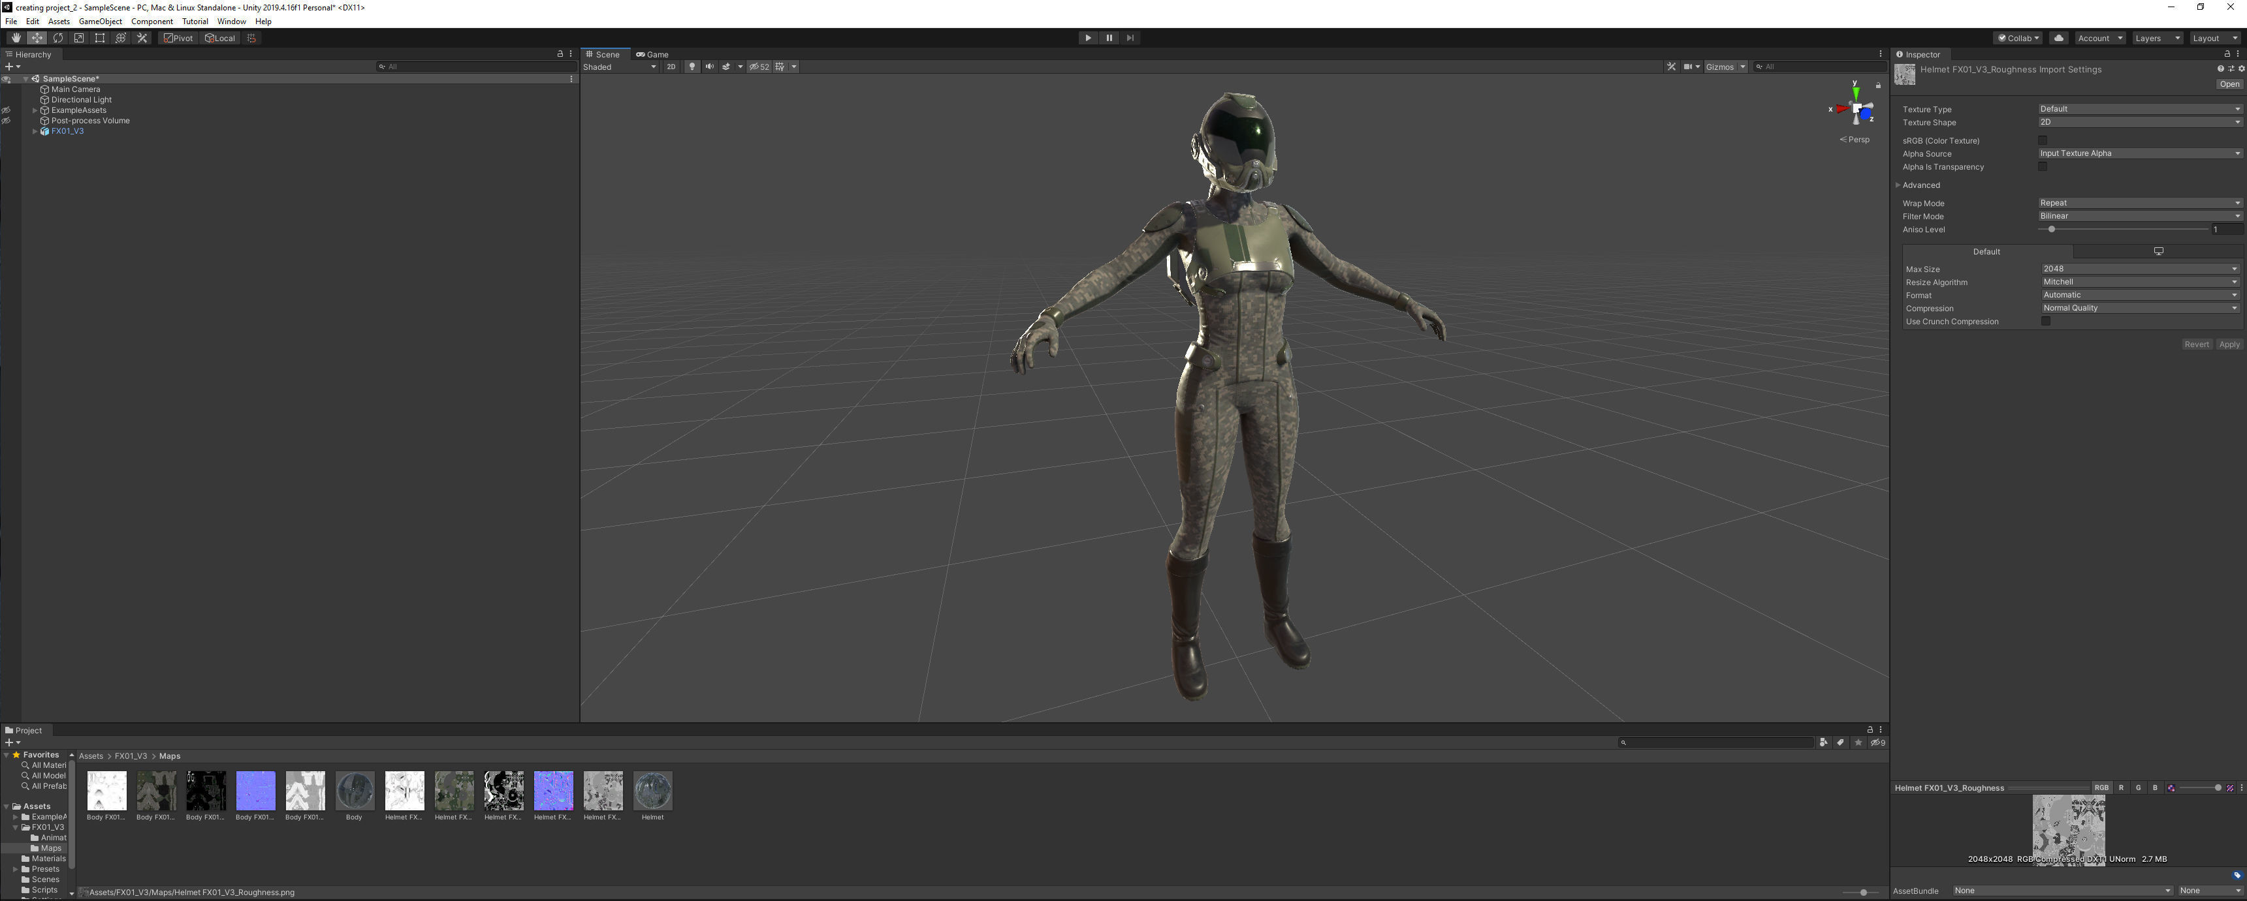Switch to the Game tab
Viewport: 2247px width, 901px height.
click(x=654, y=55)
